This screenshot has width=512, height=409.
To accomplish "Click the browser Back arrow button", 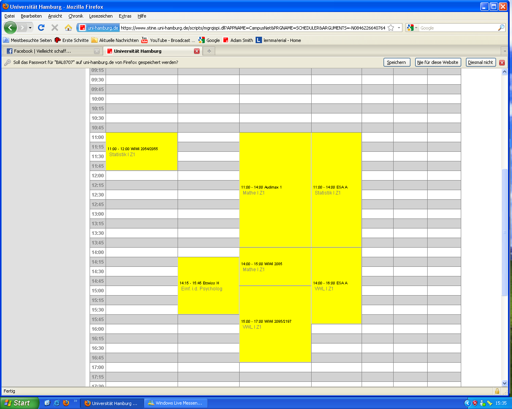I will pos(10,28).
